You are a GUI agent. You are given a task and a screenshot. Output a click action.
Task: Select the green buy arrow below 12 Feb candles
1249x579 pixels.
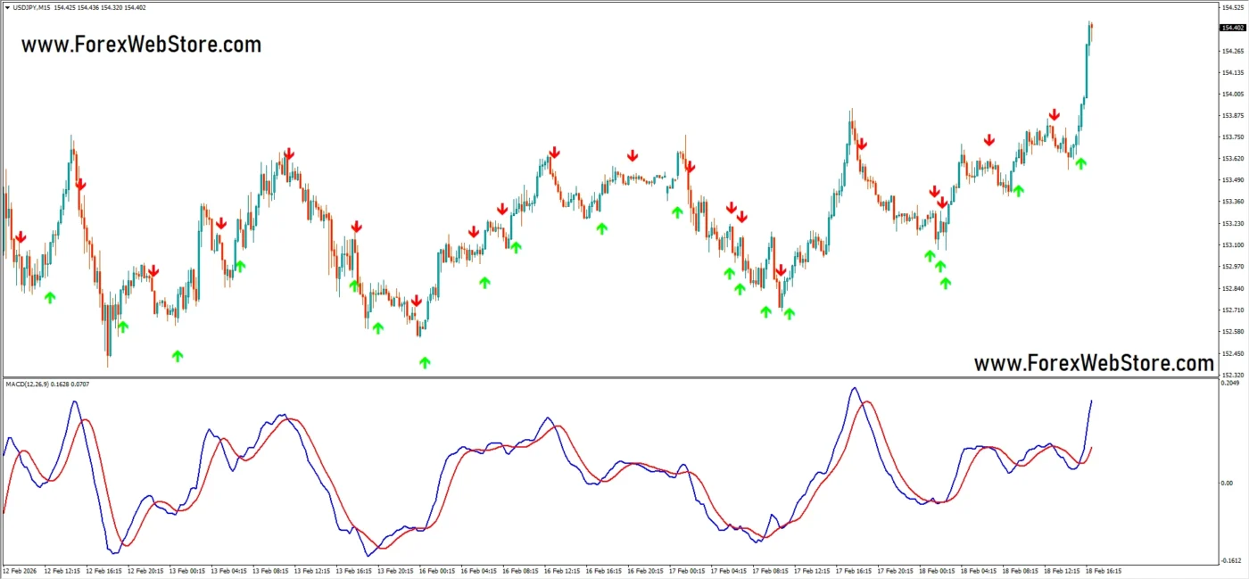[50, 297]
